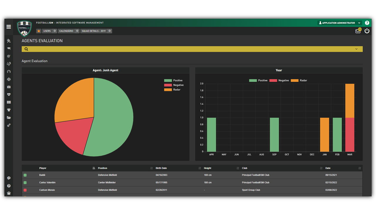The image size is (376, 211).
Task: Click the help icon in top header
Action: 367,23
